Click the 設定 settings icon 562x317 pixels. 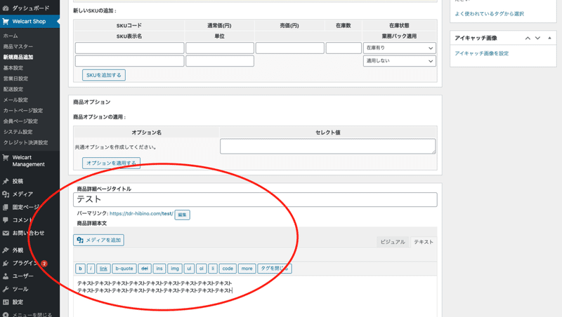click(6, 302)
